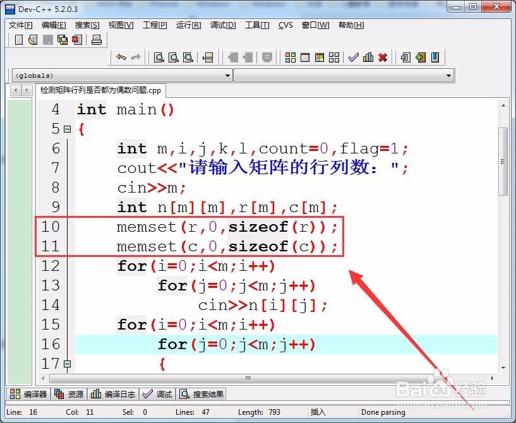Click the grayed indent toolbar icon
The image size is (516, 423).
pyautogui.click(x=233, y=57)
